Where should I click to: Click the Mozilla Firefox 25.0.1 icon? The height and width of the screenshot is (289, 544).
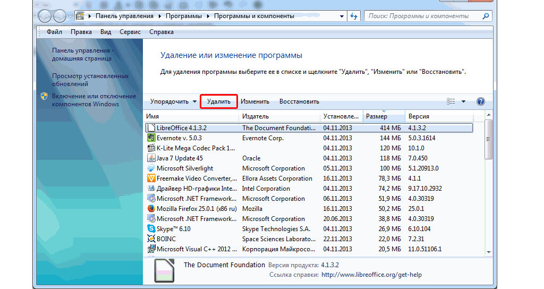coord(151,208)
